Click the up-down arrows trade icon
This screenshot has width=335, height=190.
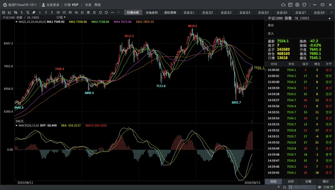pos(28,12)
